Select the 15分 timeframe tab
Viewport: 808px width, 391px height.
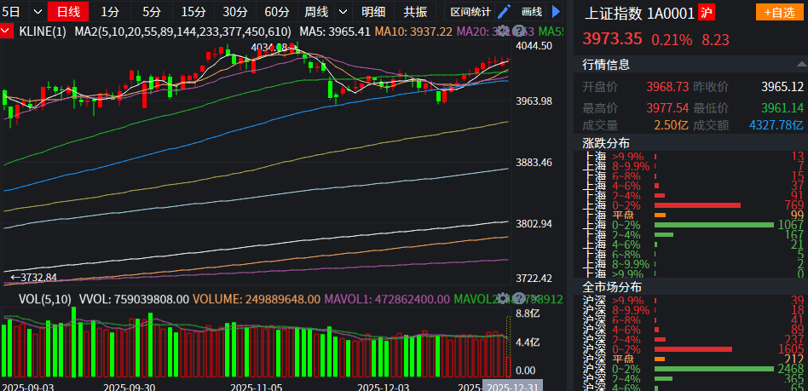tap(193, 12)
